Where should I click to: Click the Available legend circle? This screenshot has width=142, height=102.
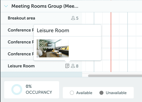(72, 93)
